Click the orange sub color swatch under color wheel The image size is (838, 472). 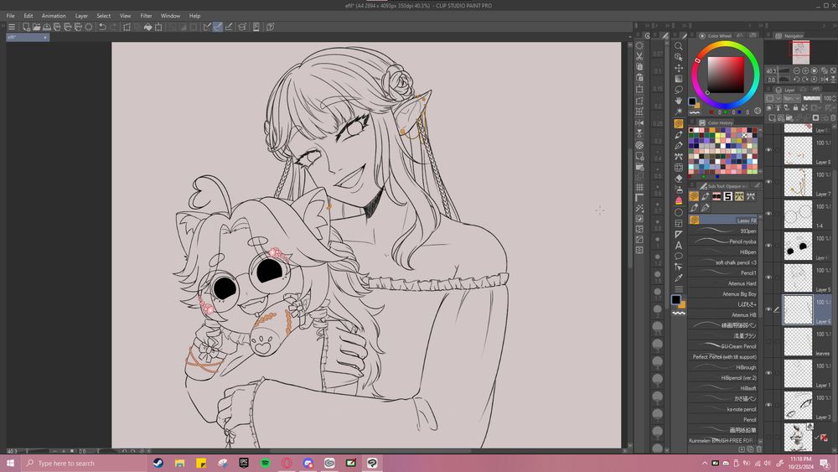pos(697,106)
